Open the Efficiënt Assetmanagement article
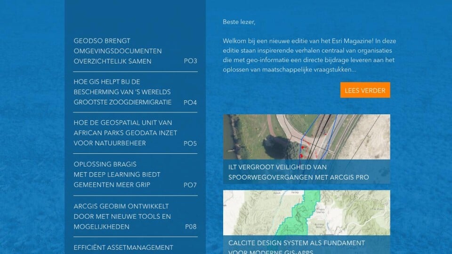452x254 pixels. [x=123, y=247]
